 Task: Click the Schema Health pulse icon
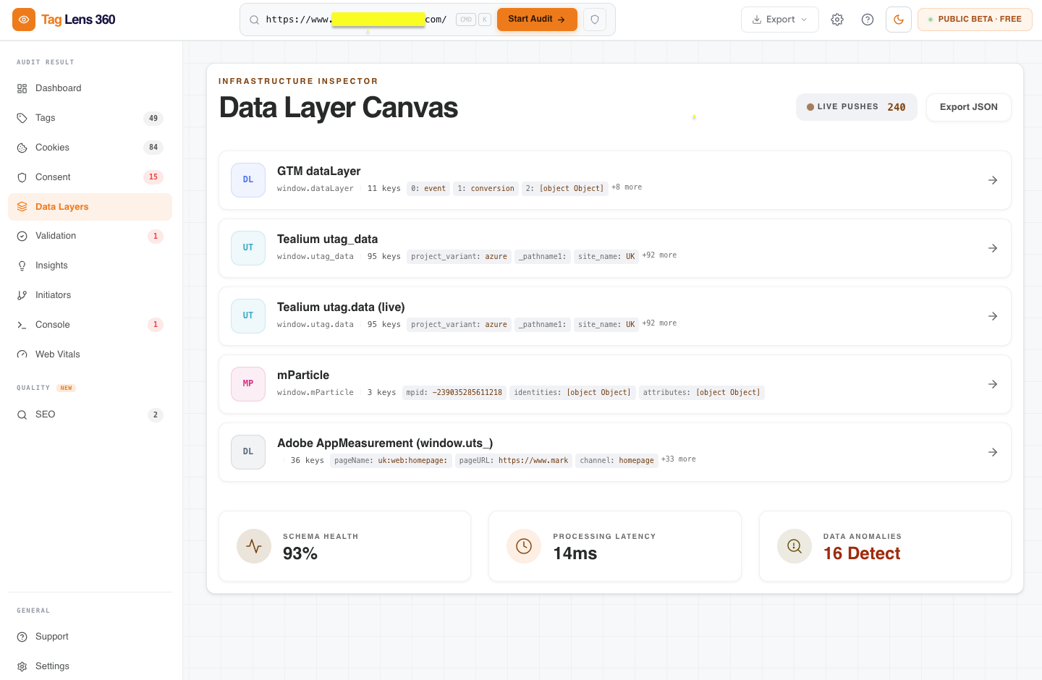tap(254, 546)
